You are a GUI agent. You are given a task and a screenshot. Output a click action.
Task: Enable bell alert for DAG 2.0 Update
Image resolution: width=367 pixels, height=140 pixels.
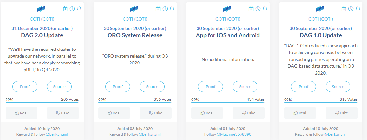79,9
